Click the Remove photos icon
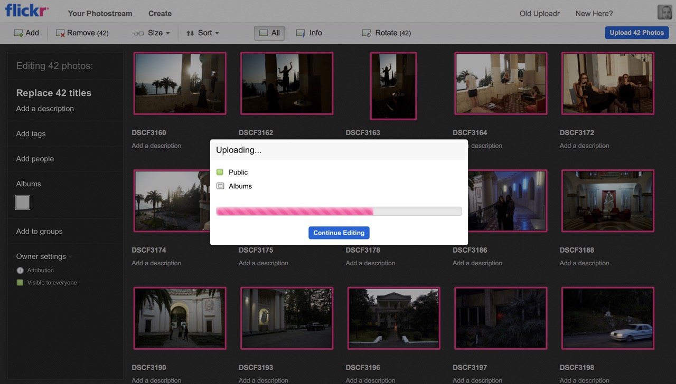676x384 pixels. click(60, 33)
